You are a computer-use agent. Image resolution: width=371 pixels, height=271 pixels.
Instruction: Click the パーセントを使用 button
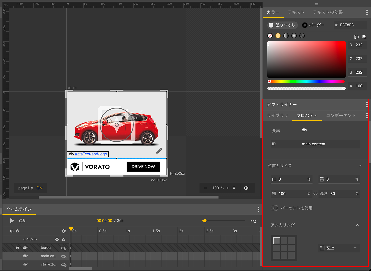(292, 208)
